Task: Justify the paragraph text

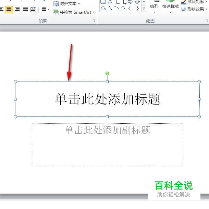Action: pyautogui.click(x=25, y=10)
